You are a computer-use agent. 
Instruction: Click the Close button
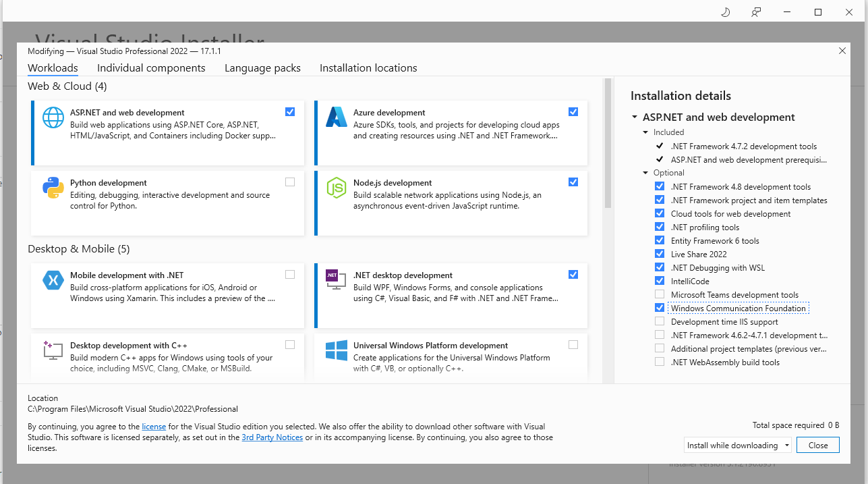click(817, 445)
